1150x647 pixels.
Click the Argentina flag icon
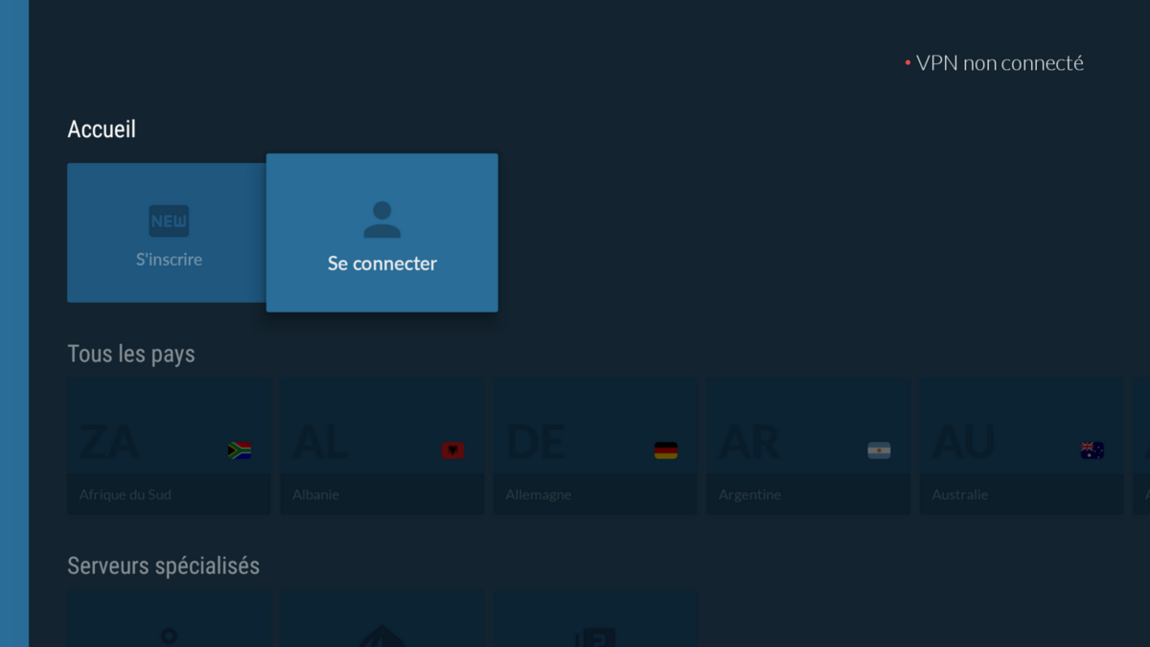pyautogui.click(x=879, y=451)
